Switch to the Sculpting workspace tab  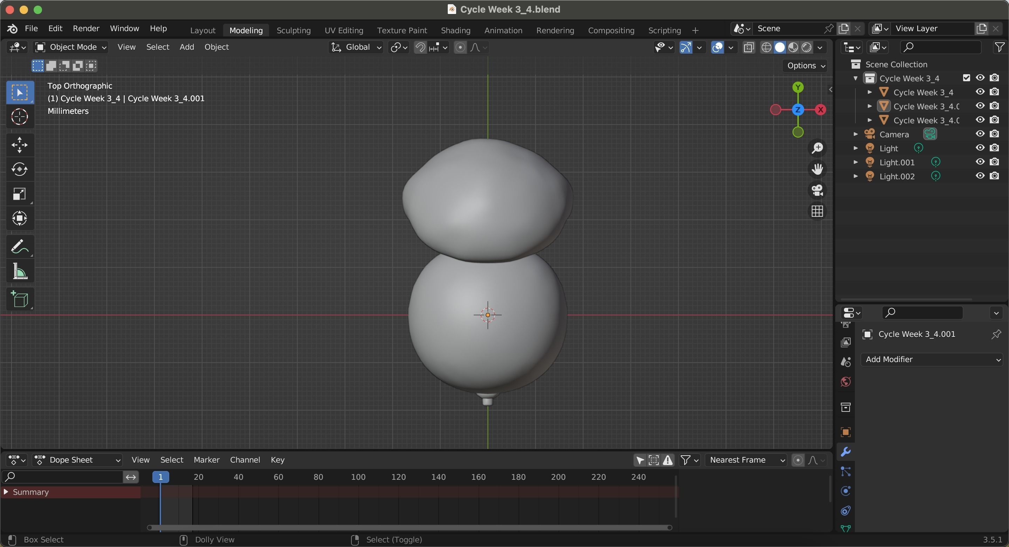[293, 30]
